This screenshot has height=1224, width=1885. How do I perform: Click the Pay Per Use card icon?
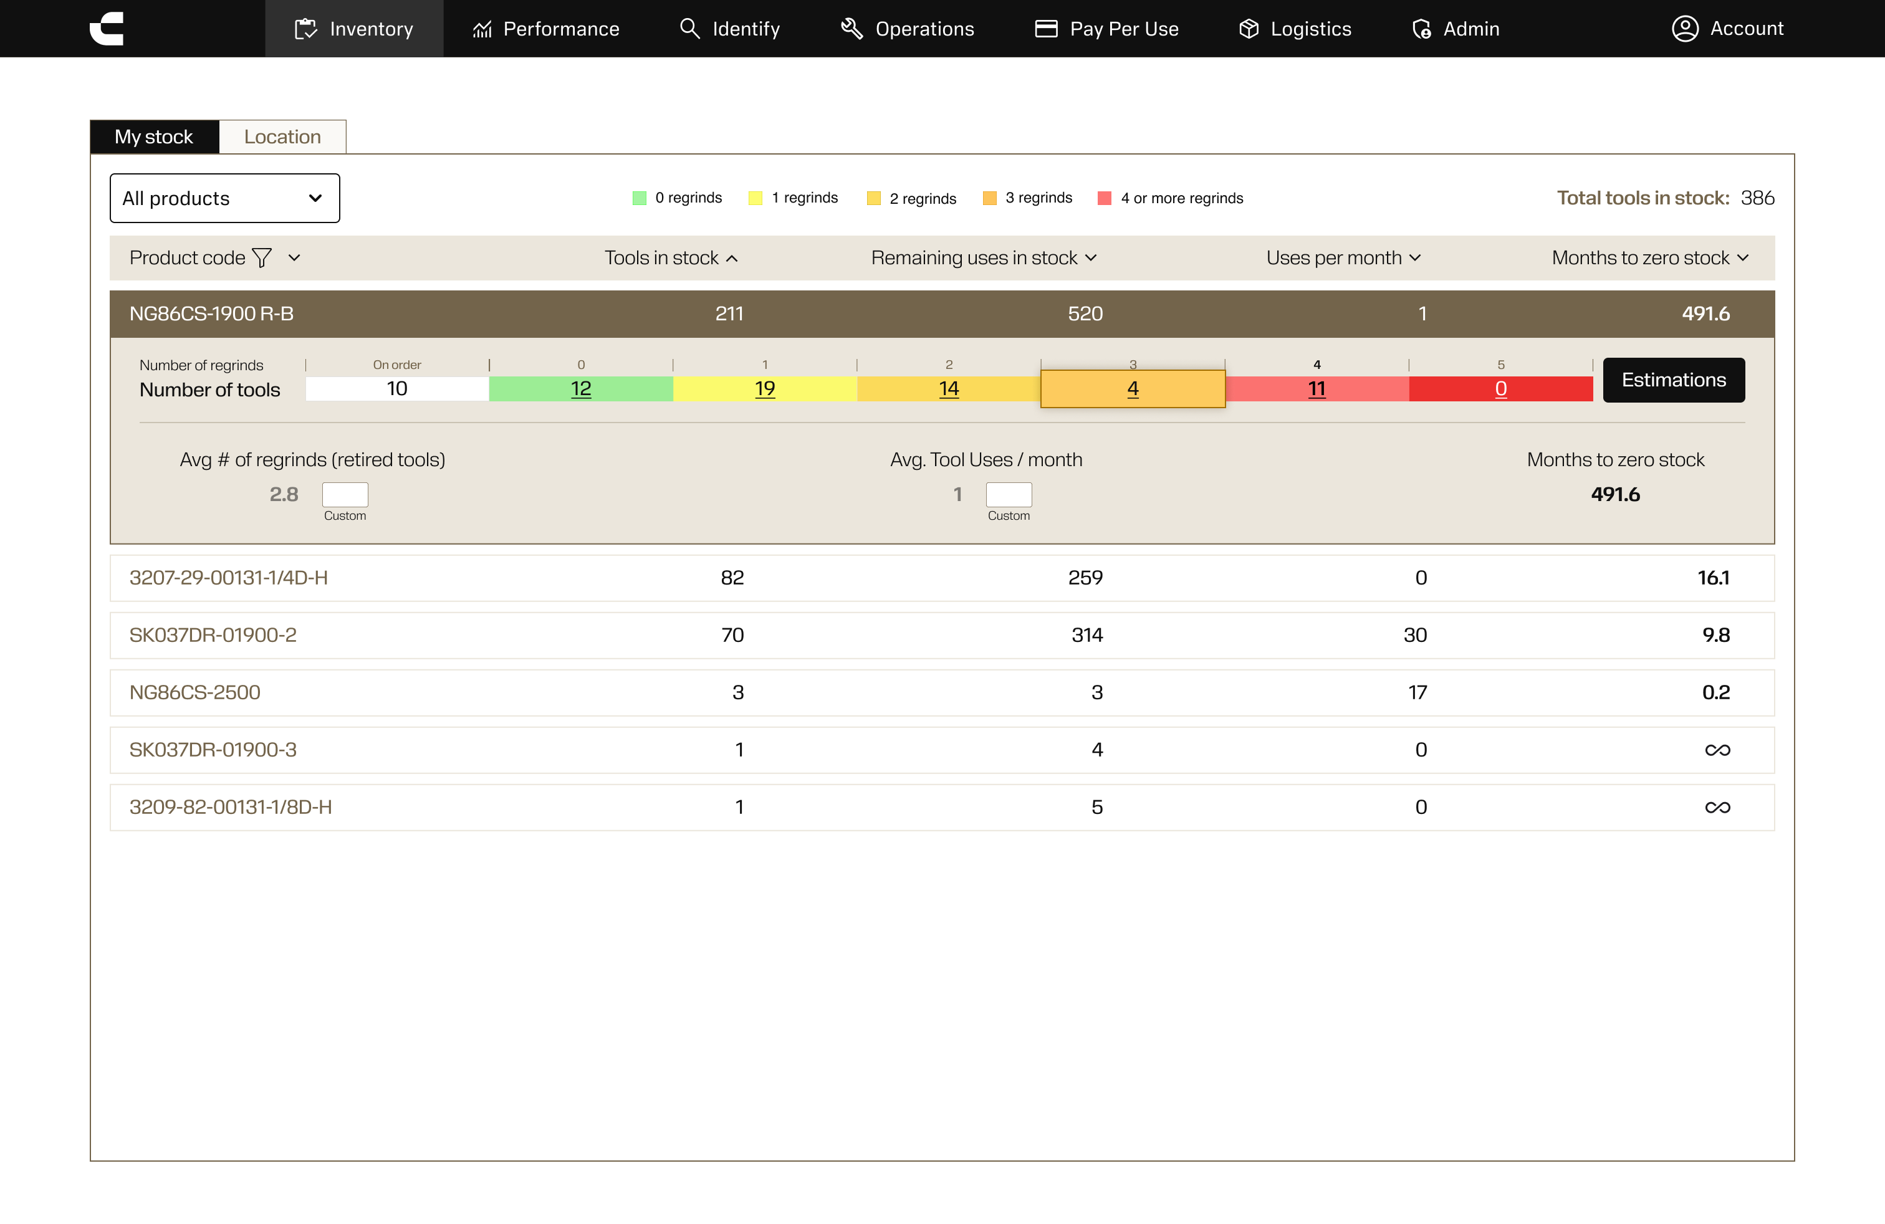pos(1046,29)
